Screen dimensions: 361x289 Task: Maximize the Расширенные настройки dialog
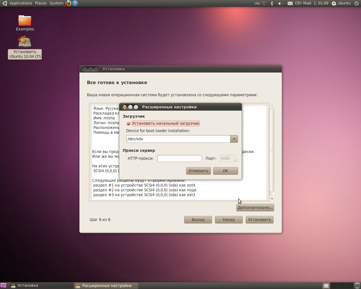pos(136,107)
